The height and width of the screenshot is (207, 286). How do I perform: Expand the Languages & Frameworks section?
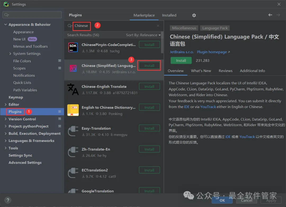click(x=6, y=141)
